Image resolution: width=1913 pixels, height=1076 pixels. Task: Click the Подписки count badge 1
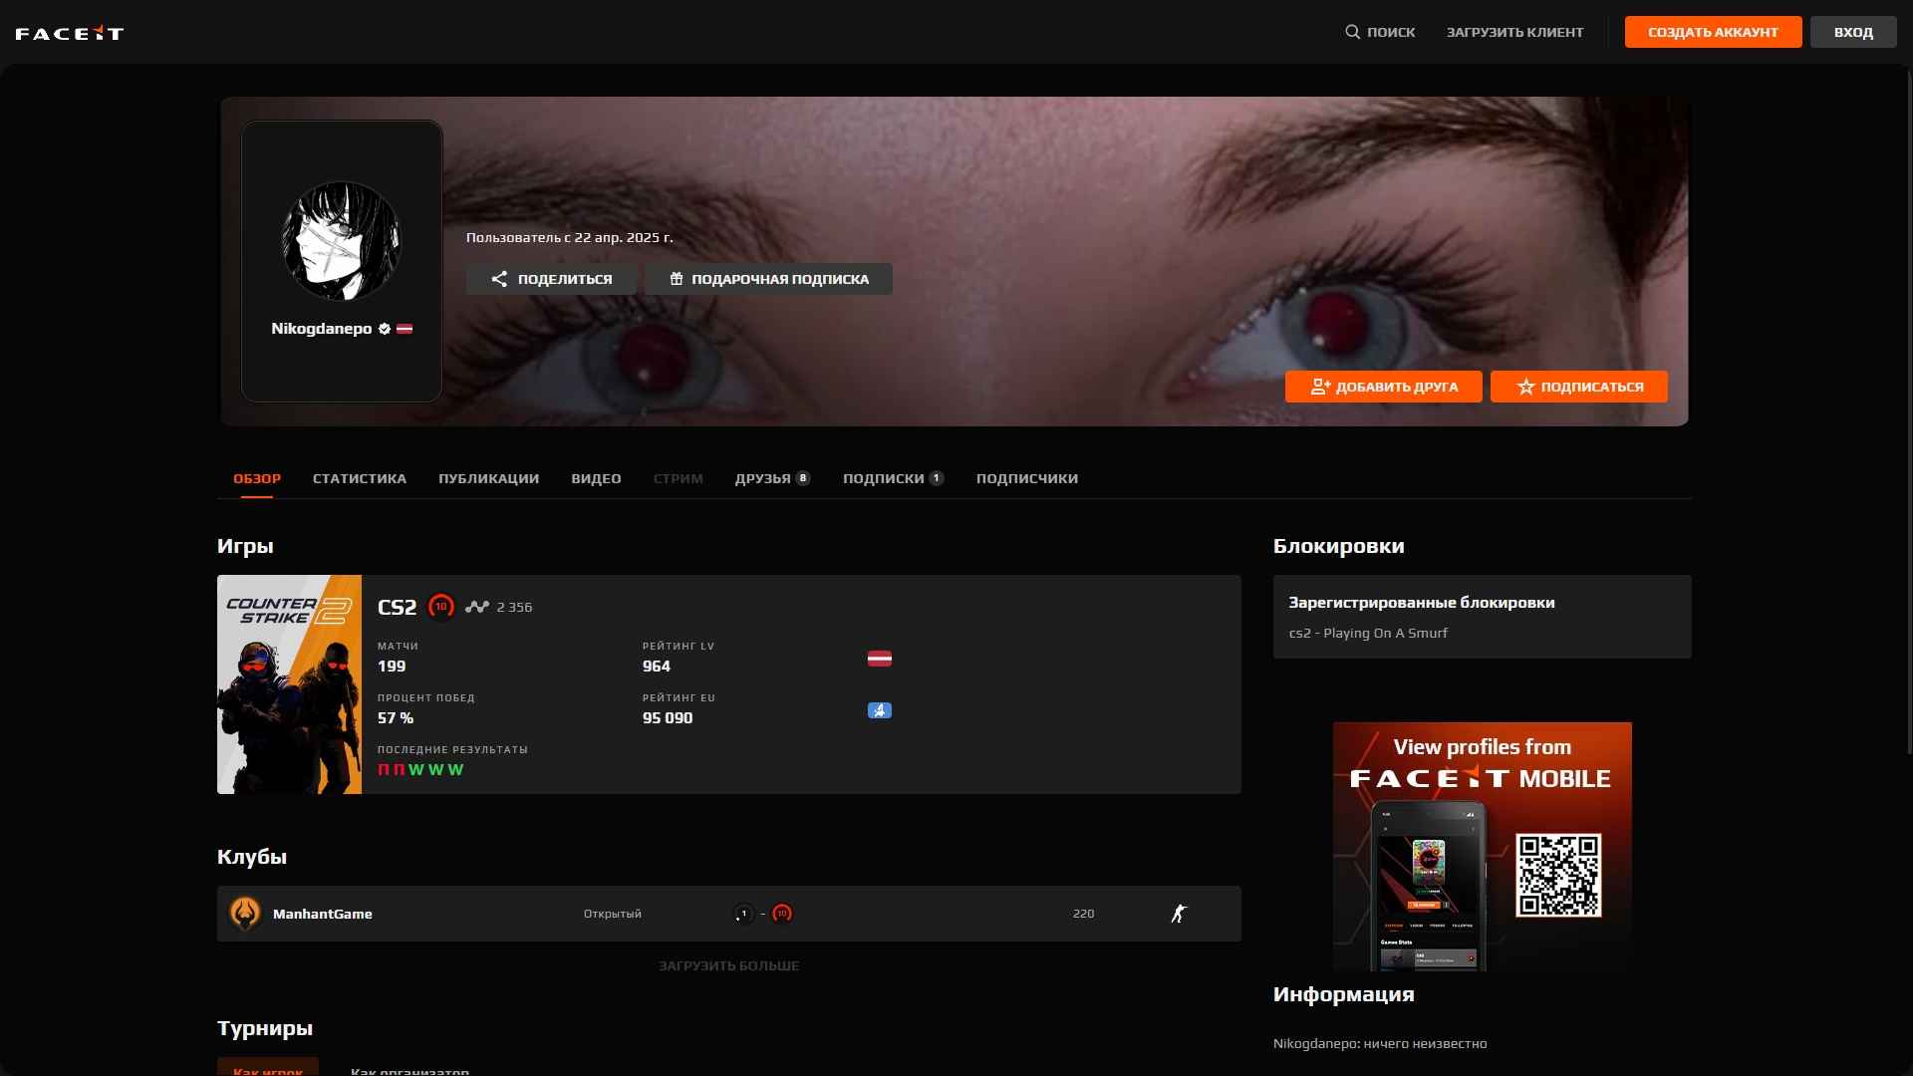click(937, 478)
